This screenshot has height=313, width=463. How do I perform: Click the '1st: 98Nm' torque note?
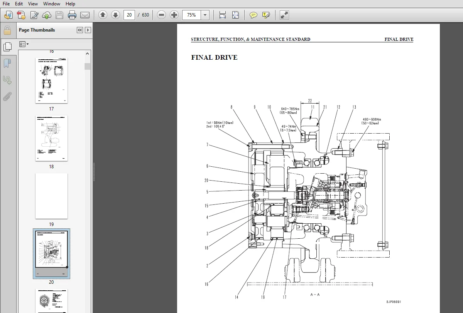coord(220,123)
